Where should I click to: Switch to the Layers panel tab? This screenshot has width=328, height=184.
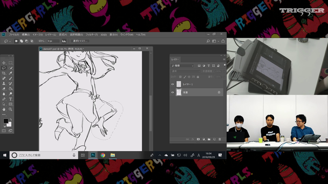[175, 59]
